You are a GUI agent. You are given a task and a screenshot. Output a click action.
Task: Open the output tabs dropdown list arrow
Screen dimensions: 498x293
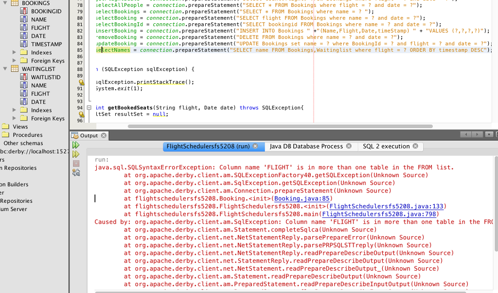click(x=488, y=134)
